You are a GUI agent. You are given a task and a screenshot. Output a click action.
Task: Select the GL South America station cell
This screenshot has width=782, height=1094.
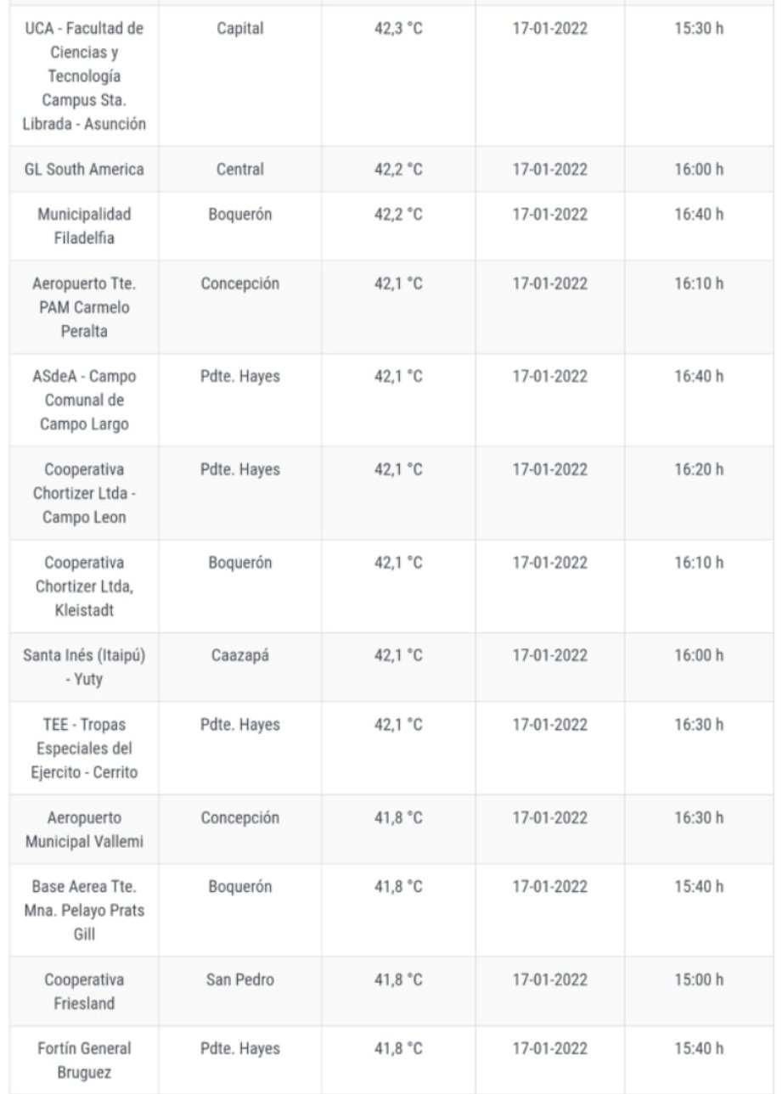(x=84, y=169)
